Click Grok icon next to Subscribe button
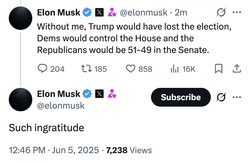The width and height of the screenshot is (251, 164). (221, 97)
